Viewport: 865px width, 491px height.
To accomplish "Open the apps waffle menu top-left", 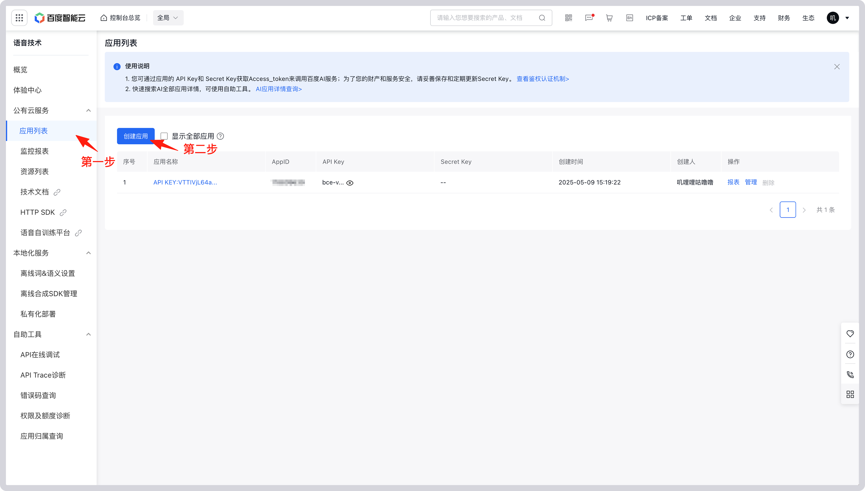I will 19,18.
